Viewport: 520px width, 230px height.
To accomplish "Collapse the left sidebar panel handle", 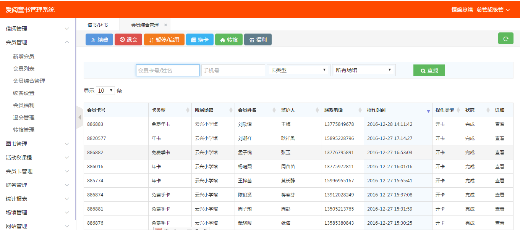I will [79, 117].
